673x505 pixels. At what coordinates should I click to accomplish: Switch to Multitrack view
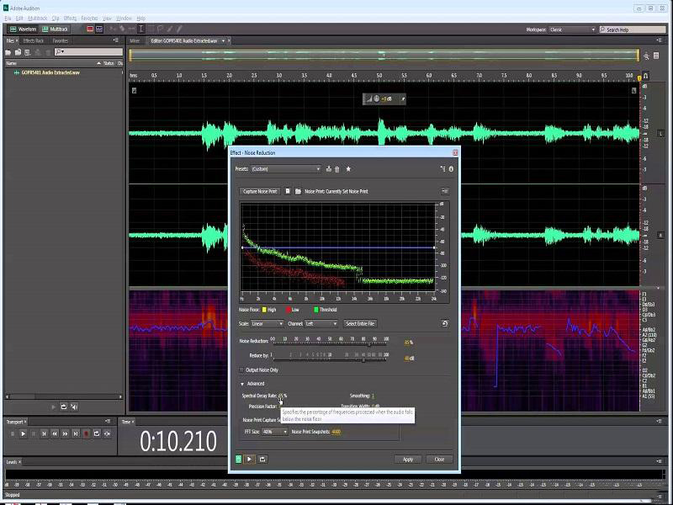click(56, 29)
